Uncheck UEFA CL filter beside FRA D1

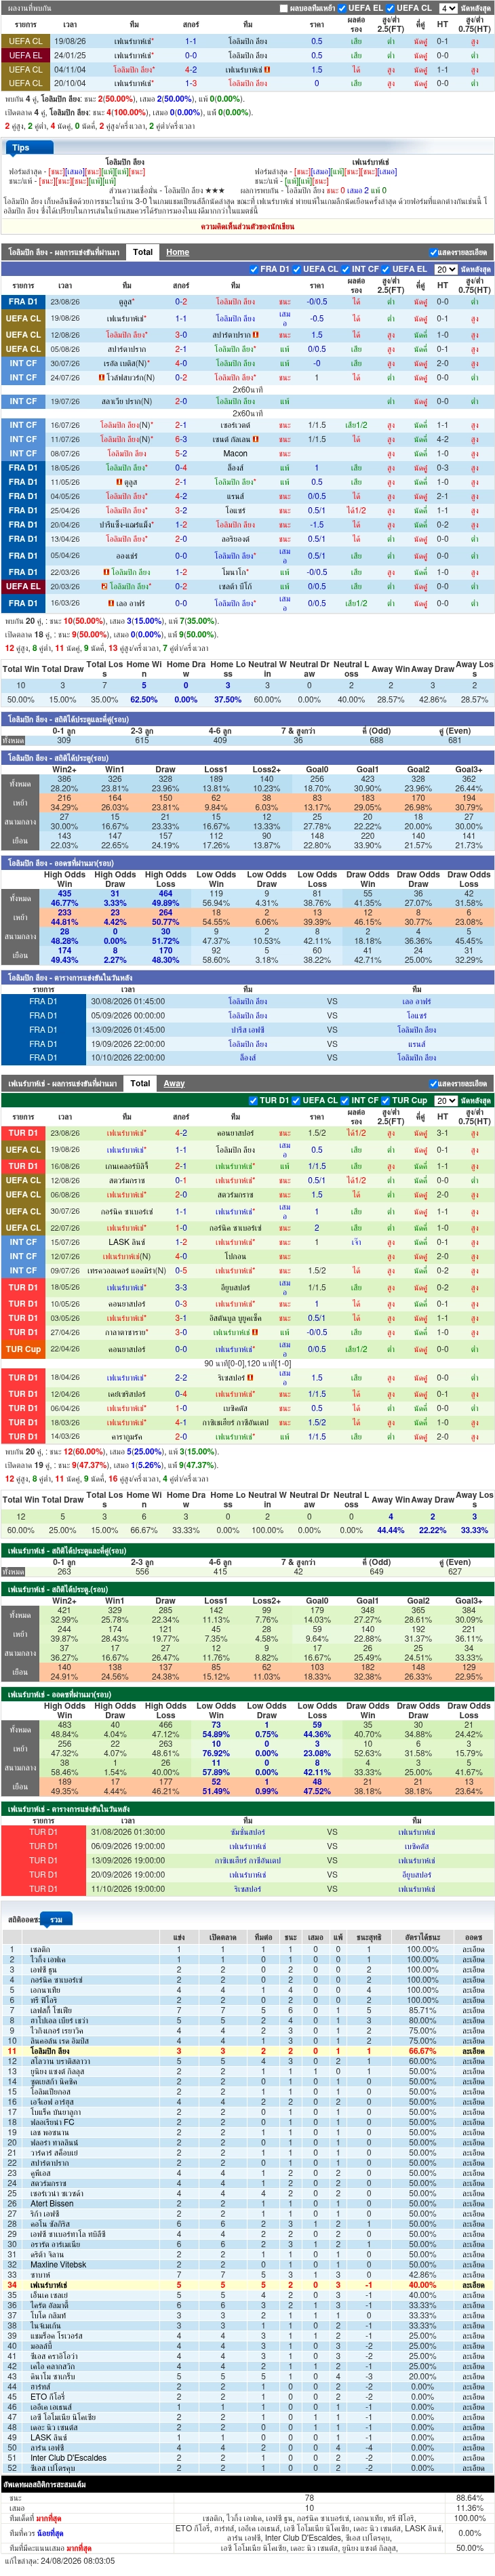(297, 269)
